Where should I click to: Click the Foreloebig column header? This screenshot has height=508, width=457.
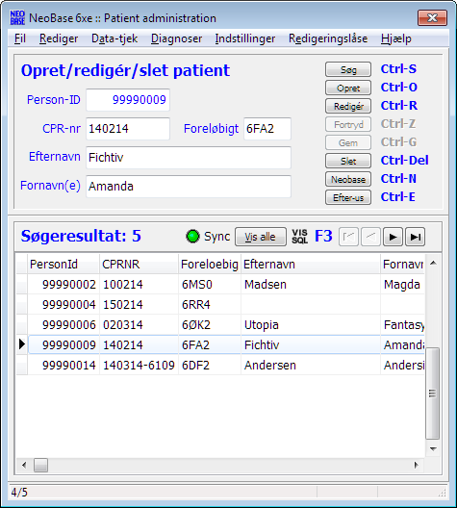pyautogui.click(x=210, y=264)
